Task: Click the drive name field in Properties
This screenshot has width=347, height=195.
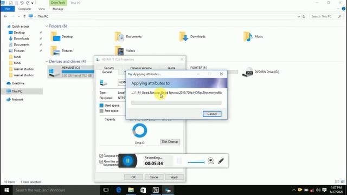Action: [121, 82]
